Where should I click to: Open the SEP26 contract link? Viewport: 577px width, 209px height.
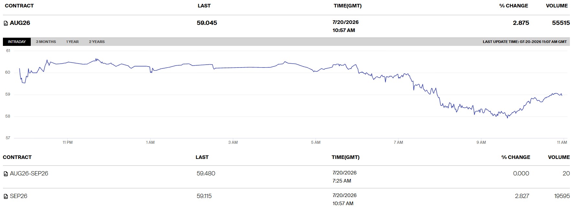[18, 196]
